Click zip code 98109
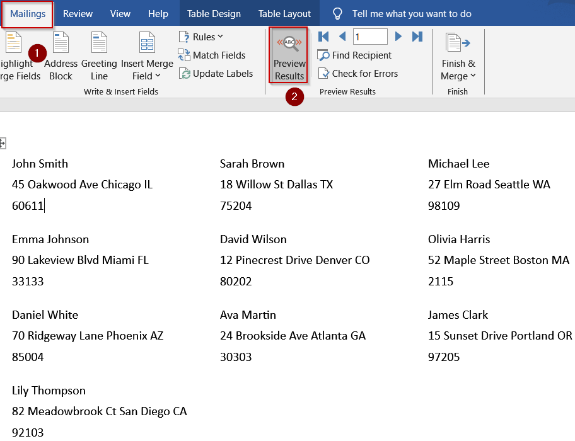Viewport: 575px width, 441px height. click(x=444, y=206)
